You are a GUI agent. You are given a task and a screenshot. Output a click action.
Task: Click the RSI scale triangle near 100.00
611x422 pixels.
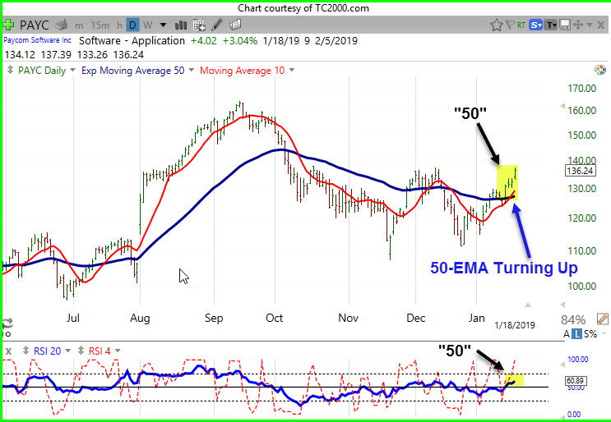562,365
